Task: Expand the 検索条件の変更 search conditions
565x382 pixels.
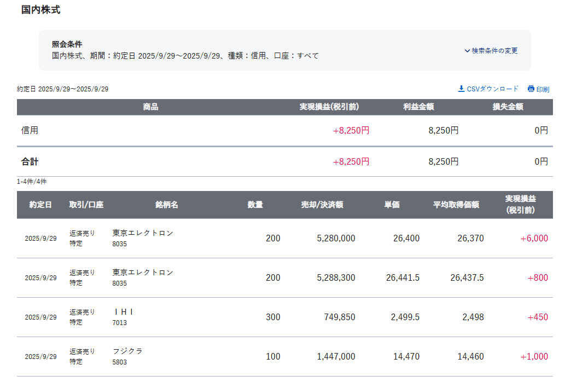Action: [491, 51]
